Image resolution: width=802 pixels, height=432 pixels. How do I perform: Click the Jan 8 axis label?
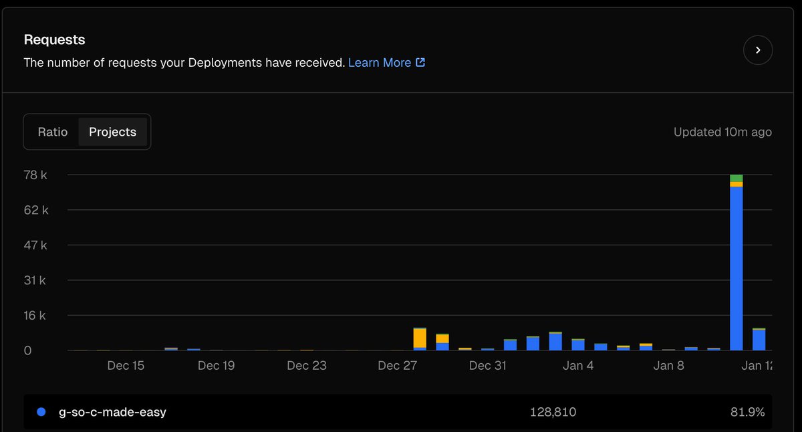[x=668, y=365]
